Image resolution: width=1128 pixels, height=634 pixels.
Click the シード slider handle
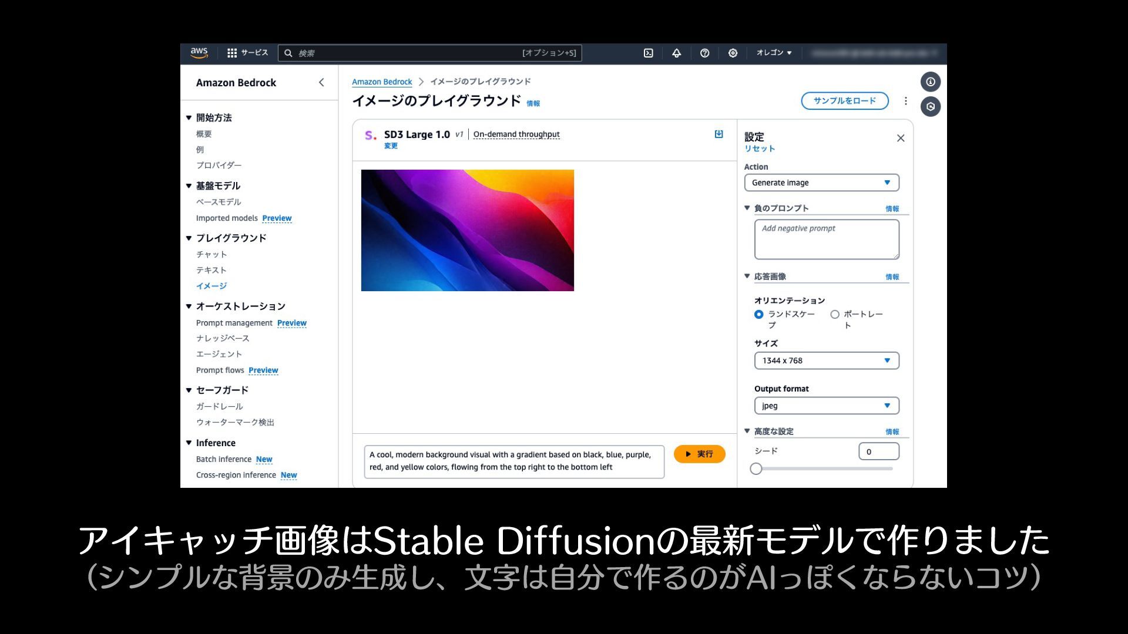(756, 468)
